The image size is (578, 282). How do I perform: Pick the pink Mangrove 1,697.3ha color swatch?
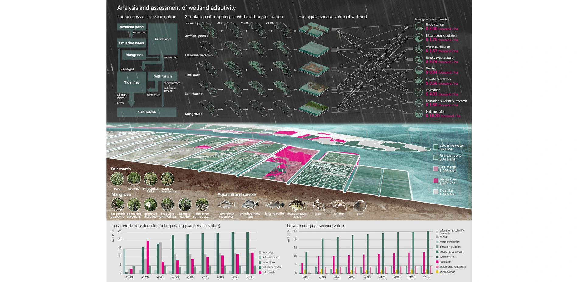coord(436,181)
